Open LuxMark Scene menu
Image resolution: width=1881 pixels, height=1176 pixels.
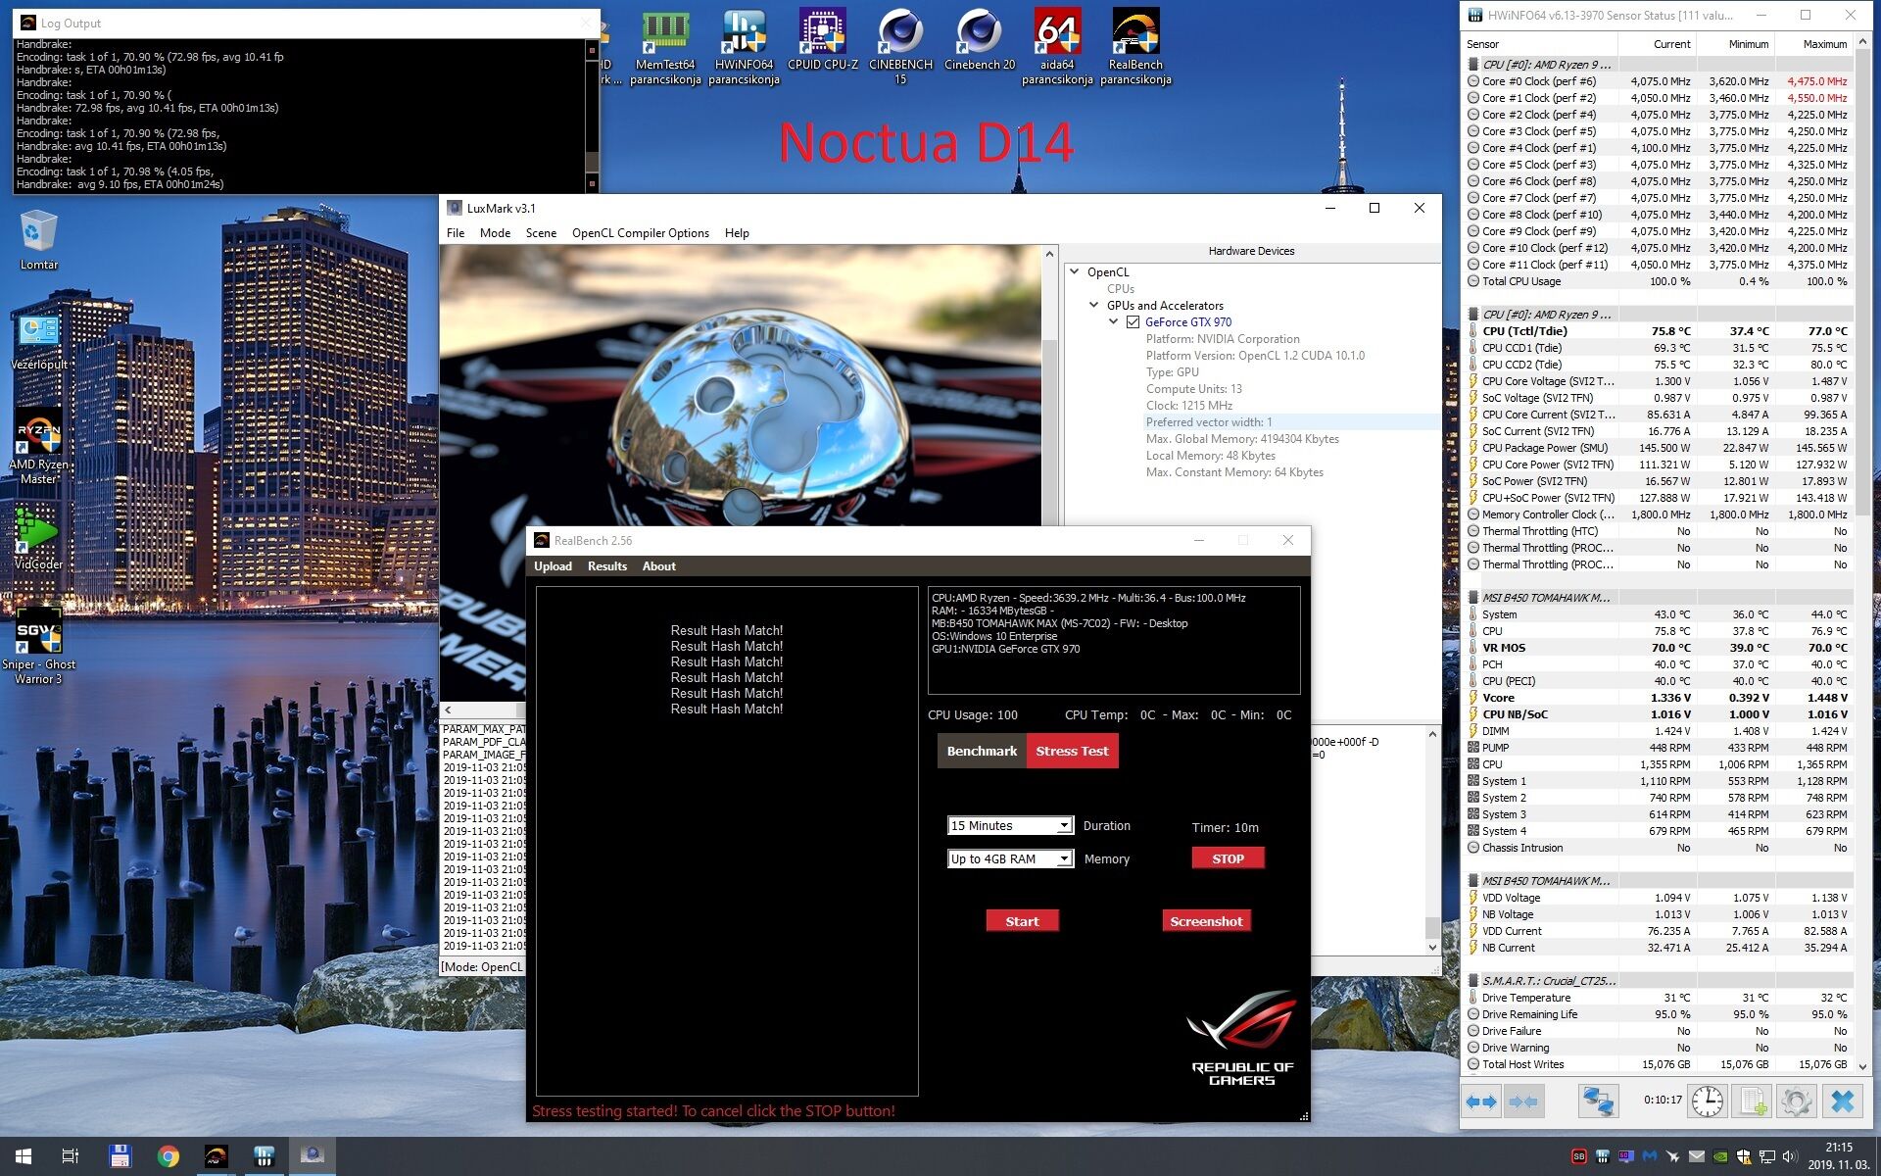[541, 233]
